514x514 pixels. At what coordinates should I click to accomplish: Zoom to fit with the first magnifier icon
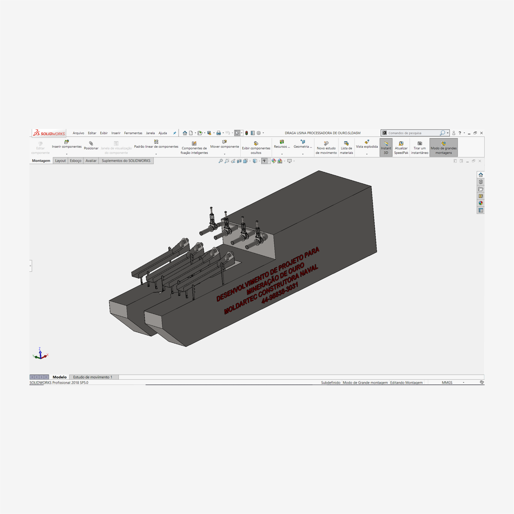coord(221,161)
